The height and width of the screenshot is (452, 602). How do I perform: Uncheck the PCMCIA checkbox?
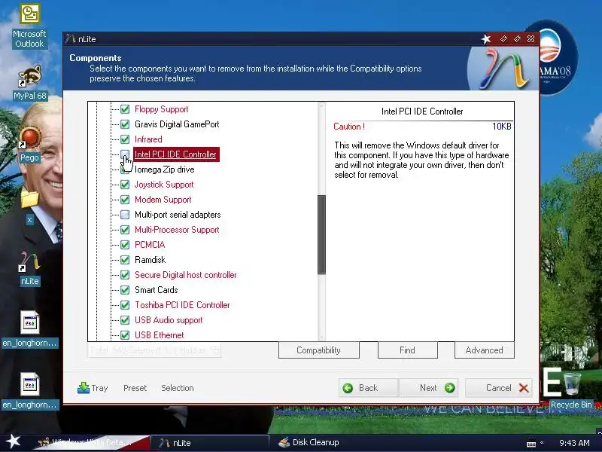tap(125, 244)
